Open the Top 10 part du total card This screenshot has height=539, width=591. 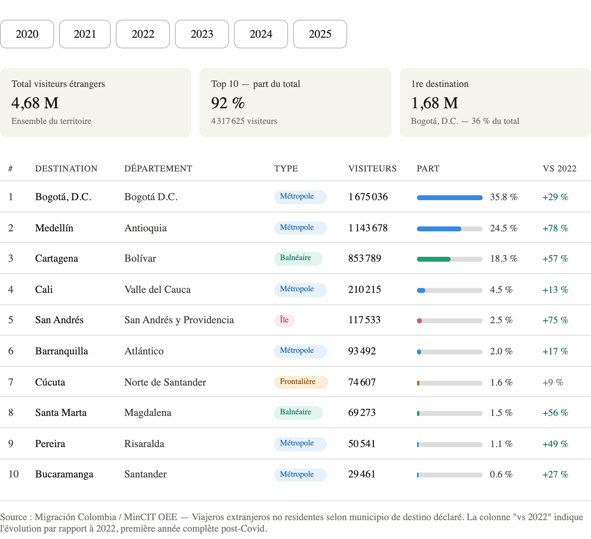coord(295,103)
